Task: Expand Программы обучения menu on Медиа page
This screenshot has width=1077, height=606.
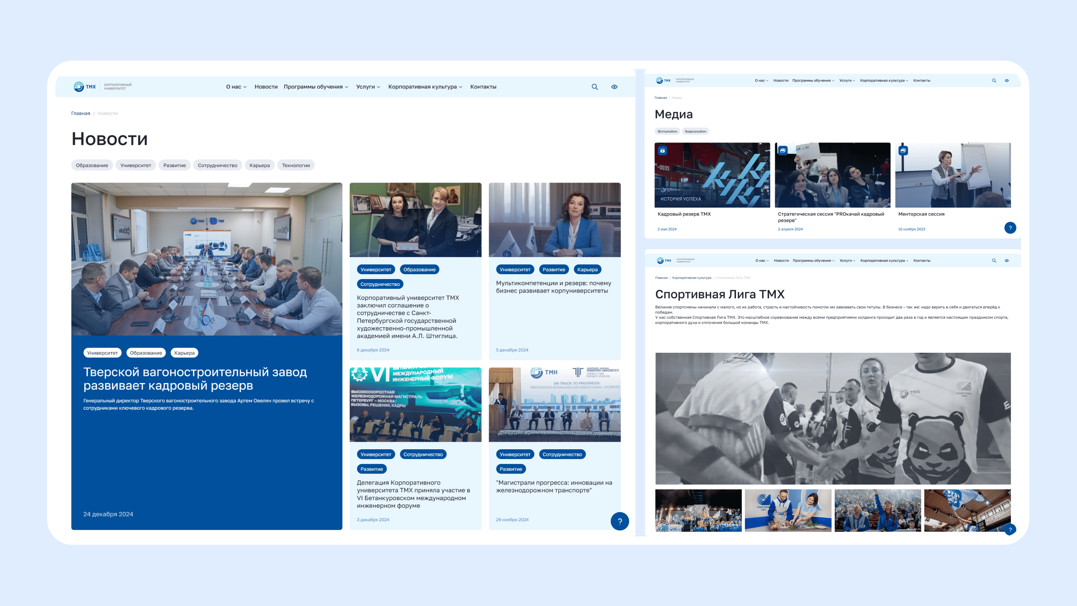Action: point(813,81)
